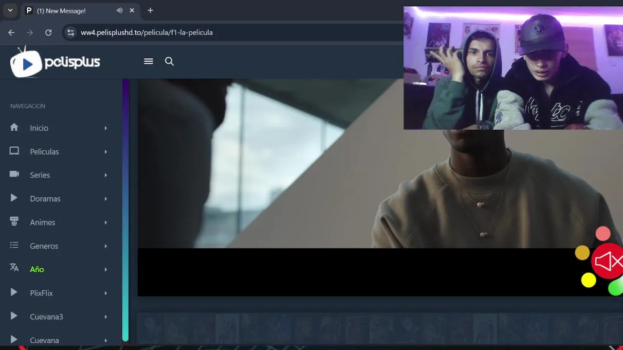Image resolution: width=623 pixels, height=350 pixels.
Task: Click the gold circle bubble
Action: [582, 253]
